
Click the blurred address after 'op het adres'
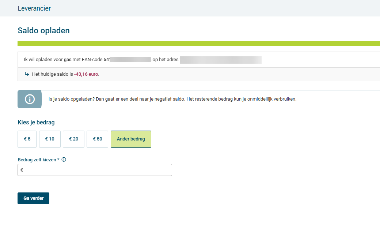tap(221, 59)
